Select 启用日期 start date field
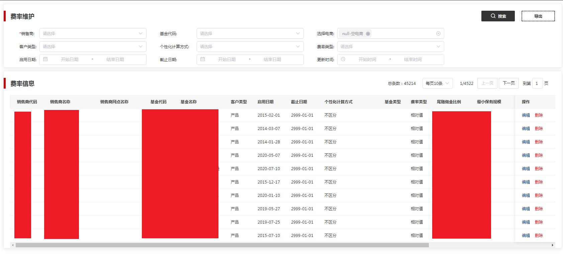 tap(70, 59)
